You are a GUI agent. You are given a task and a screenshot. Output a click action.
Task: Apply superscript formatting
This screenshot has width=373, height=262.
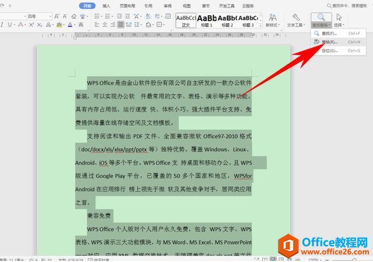[31, 25]
